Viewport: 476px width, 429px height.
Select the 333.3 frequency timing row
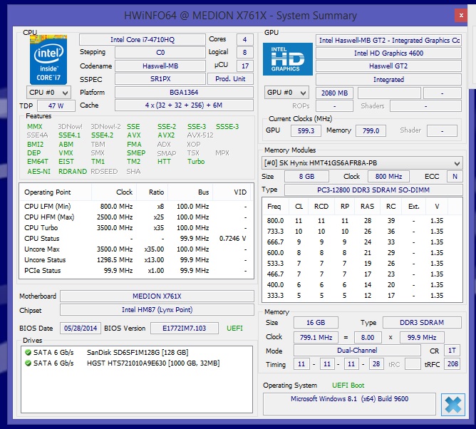362,296
